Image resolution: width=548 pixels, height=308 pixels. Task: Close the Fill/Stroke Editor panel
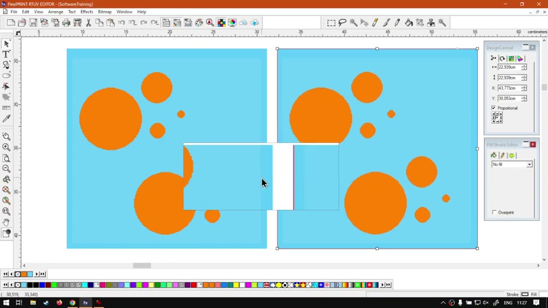pyautogui.click(x=533, y=145)
